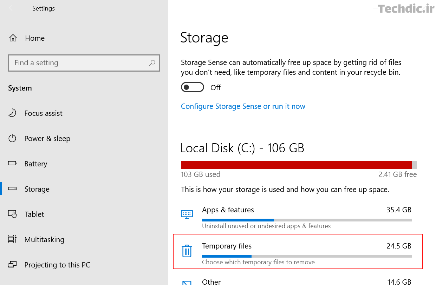Viewport: 436px width, 285px height.
Task: Select the Focus assist sidebar icon
Action: point(12,113)
